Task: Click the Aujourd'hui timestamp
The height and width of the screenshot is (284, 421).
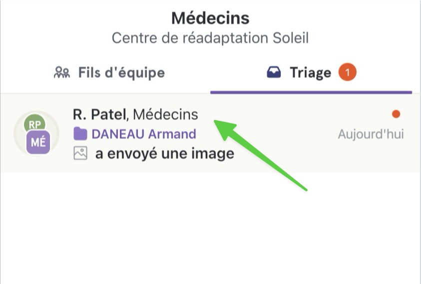Action: (371, 134)
